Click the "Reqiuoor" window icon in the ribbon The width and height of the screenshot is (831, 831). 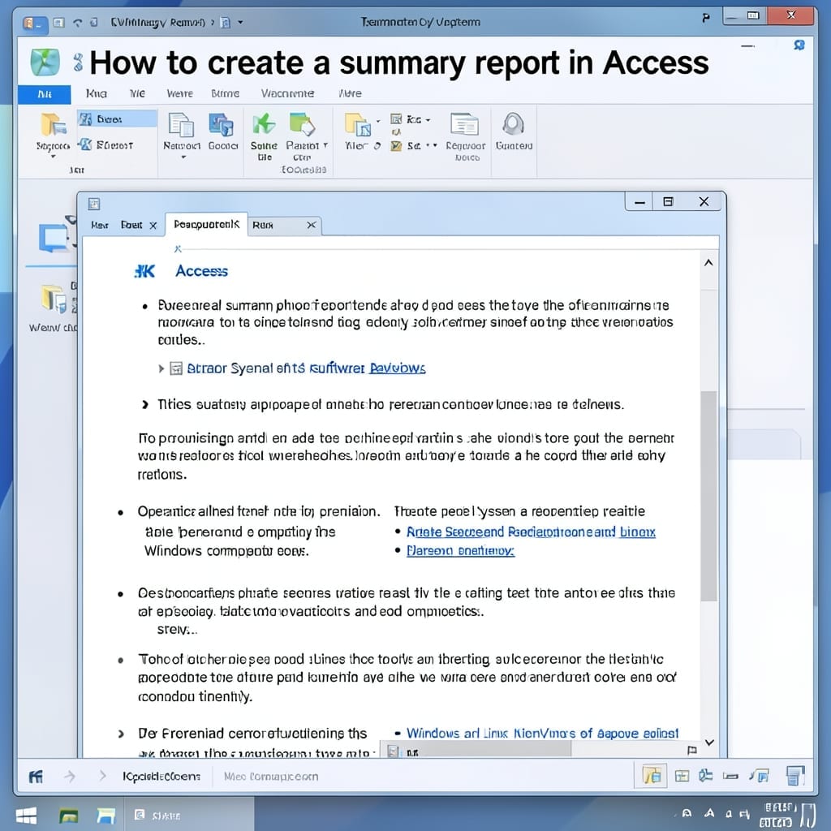(x=465, y=124)
